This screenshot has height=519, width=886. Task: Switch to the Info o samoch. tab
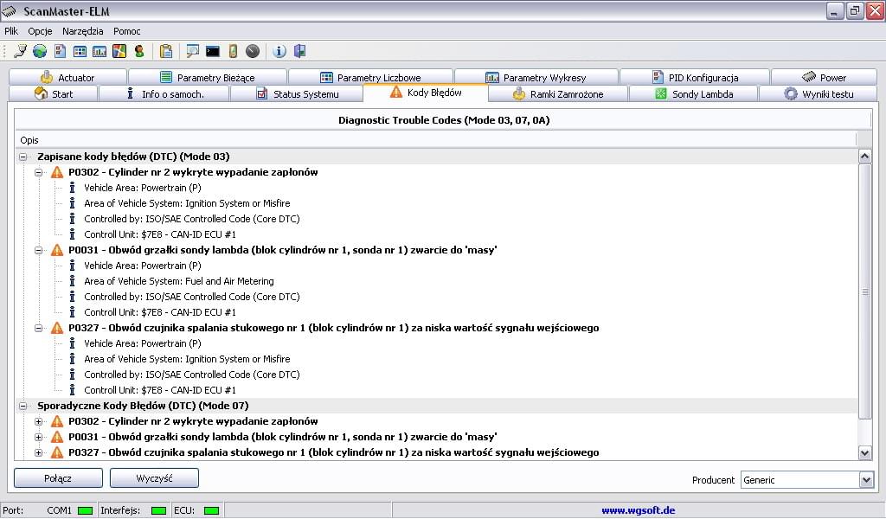[x=164, y=94]
